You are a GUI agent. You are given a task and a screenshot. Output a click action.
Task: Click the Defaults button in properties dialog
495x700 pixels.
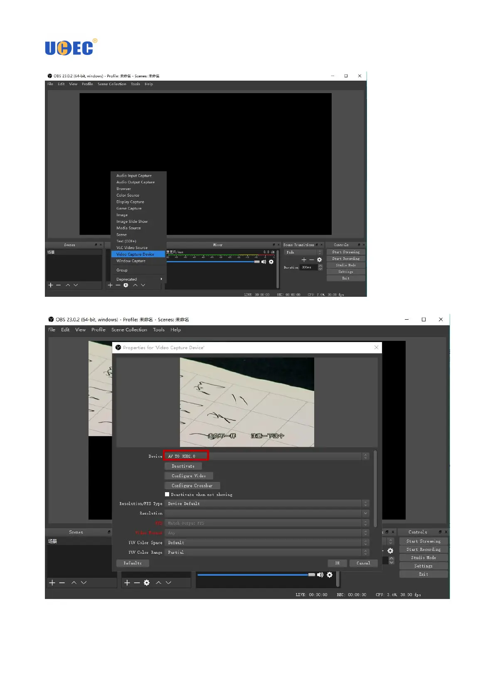[133, 563]
